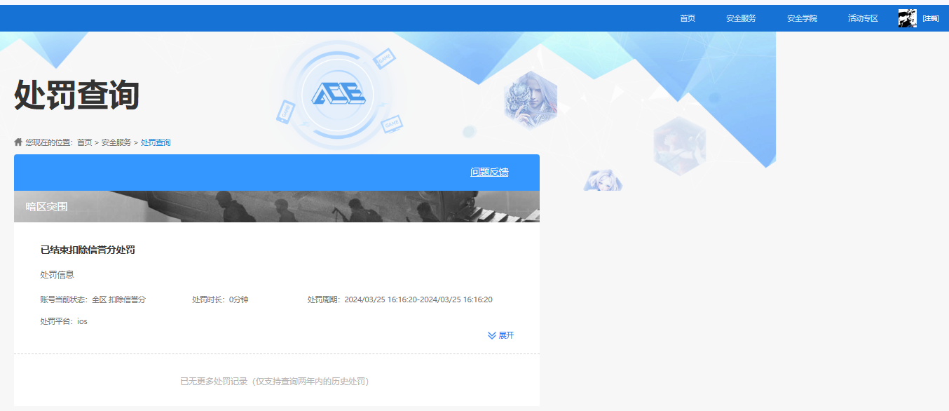This screenshot has height=411, width=949.
Task: Click the faded hexagon character on the right
Action: tap(679, 145)
